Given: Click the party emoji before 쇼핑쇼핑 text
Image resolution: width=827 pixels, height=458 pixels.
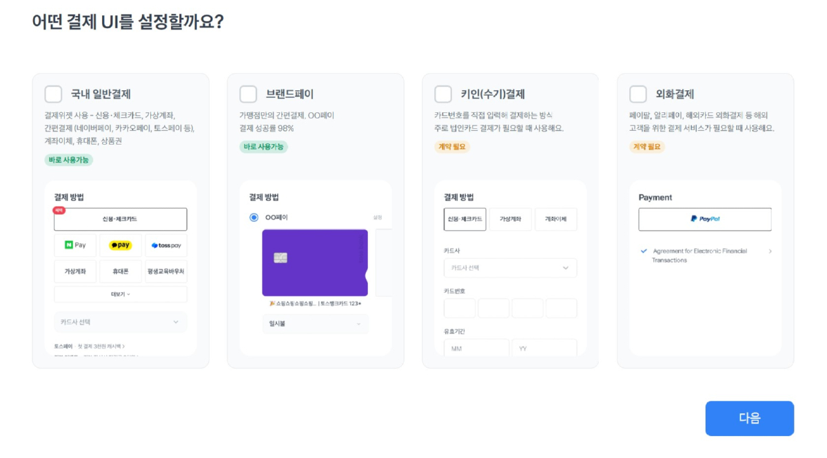Looking at the screenshot, I should click(x=272, y=303).
